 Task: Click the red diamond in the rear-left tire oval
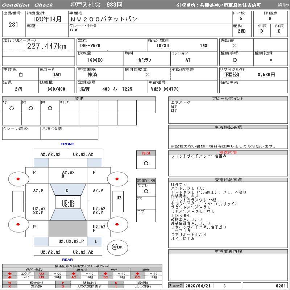18,224
